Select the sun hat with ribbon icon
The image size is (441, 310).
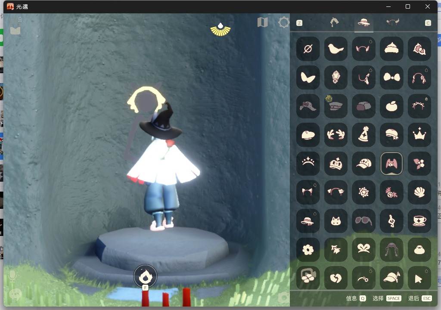pos(308,221)
